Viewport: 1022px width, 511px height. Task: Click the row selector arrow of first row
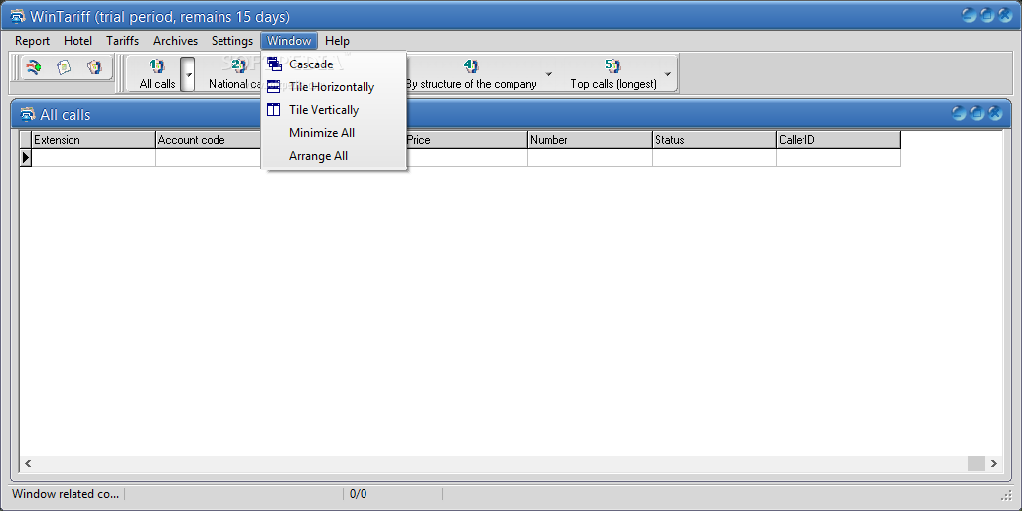(x=26, y=157)
